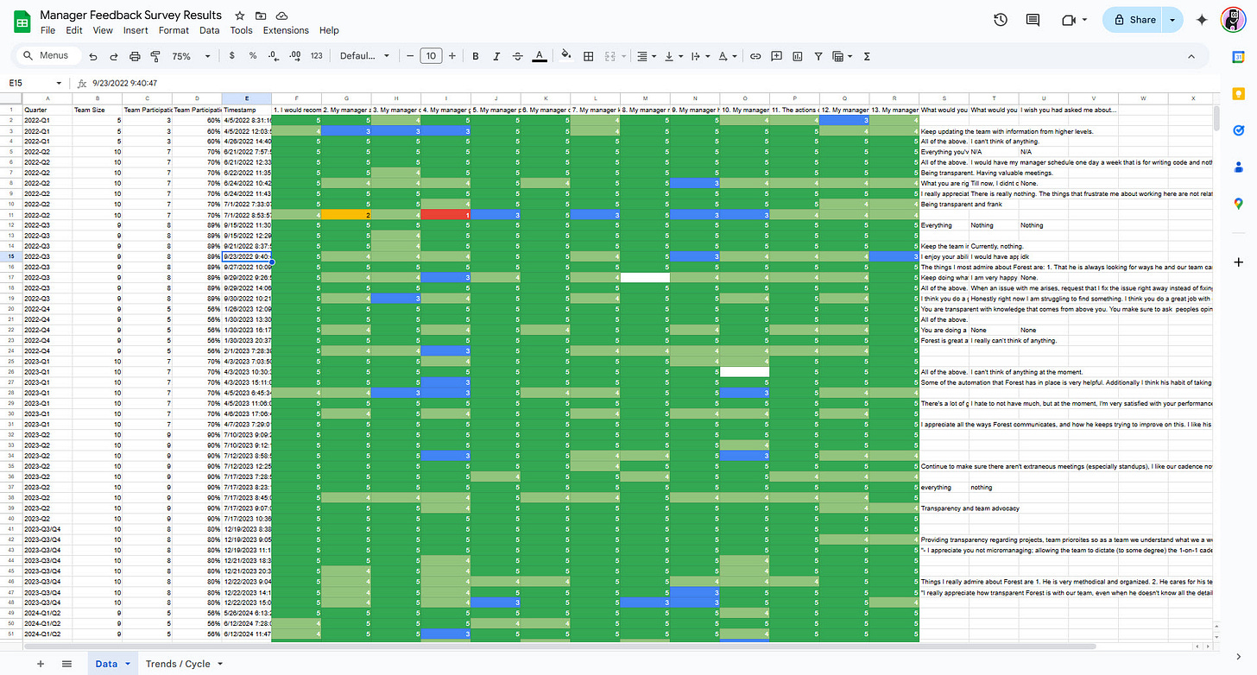Click the Share button
Screen dimensions: 1257x675
1134,20
